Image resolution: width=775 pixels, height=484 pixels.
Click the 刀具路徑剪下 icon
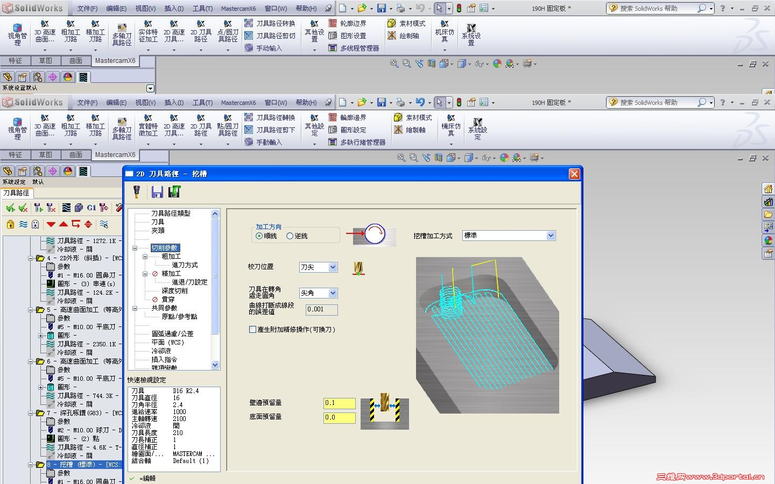[x=249, y=130]
